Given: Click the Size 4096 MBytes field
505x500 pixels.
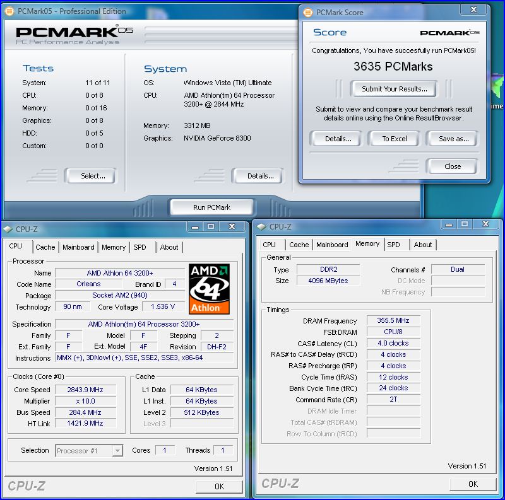Looking at the screenshot, I should (x=328, y=281).
